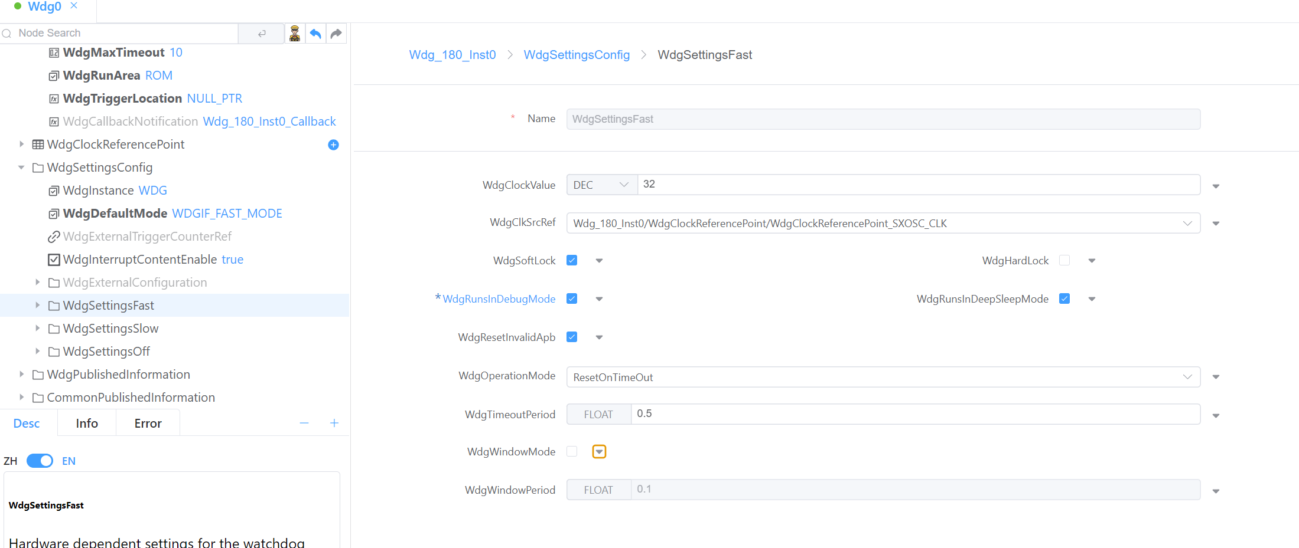1299x548 pixels.
Task: Open the WdgOperationMode dropdown
Action: click(x=883, y=377)
